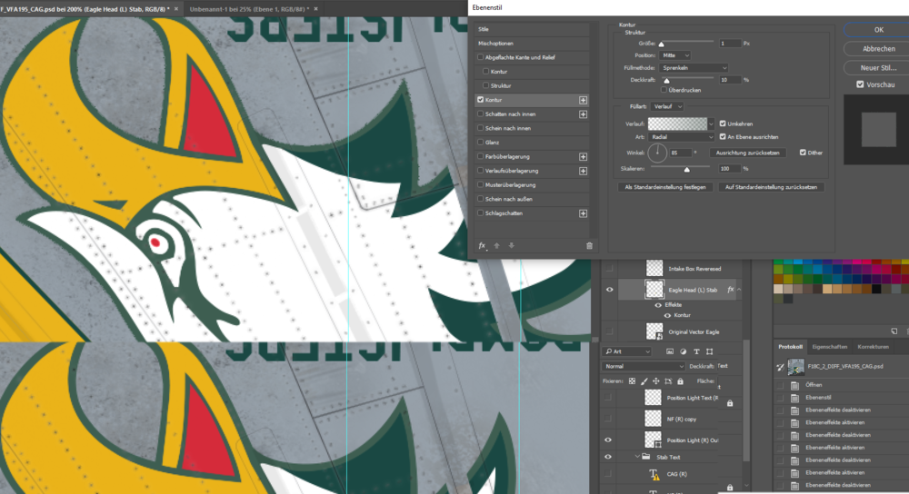Select Stile at top of styles list
This screenshot has width=909, height=494.
pos(532,29)
